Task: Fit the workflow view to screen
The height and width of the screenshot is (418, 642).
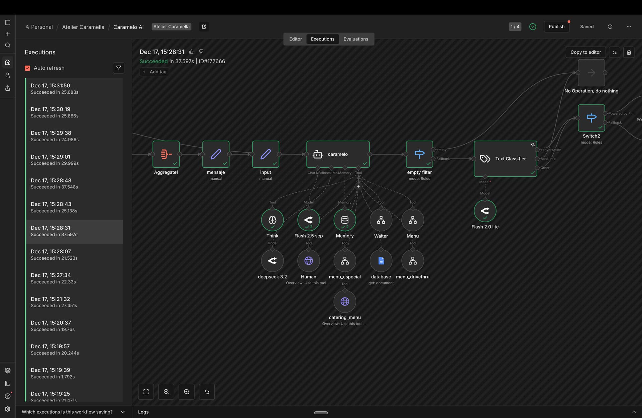Action: point(146,392)
